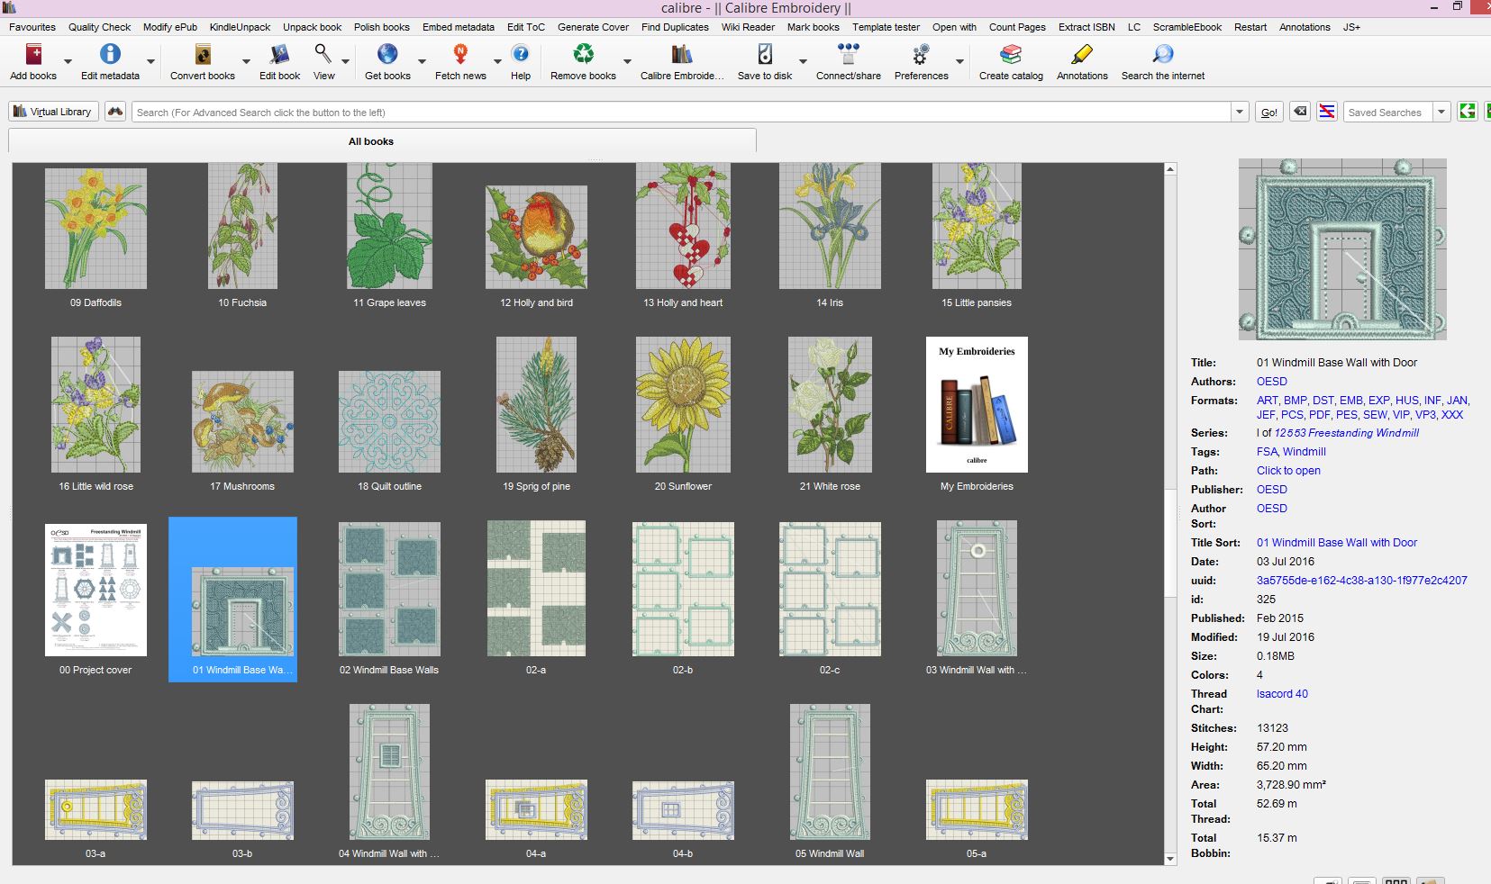This screenshot has width=1491, height=884.
Task: Open Fetch news
Action: point(460,56)
